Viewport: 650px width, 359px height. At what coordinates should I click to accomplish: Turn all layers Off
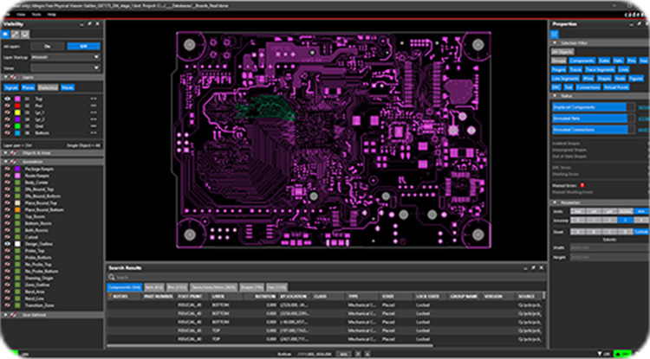pos(48,46)
